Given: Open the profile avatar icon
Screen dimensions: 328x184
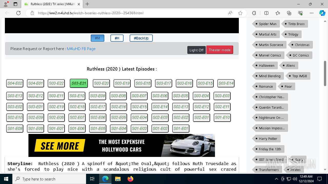Looking at the screenshot, I should [5, 4].
